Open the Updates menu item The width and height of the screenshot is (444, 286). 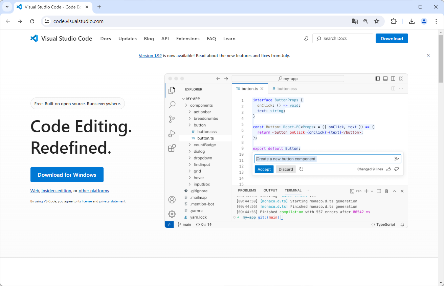(128, 39)
